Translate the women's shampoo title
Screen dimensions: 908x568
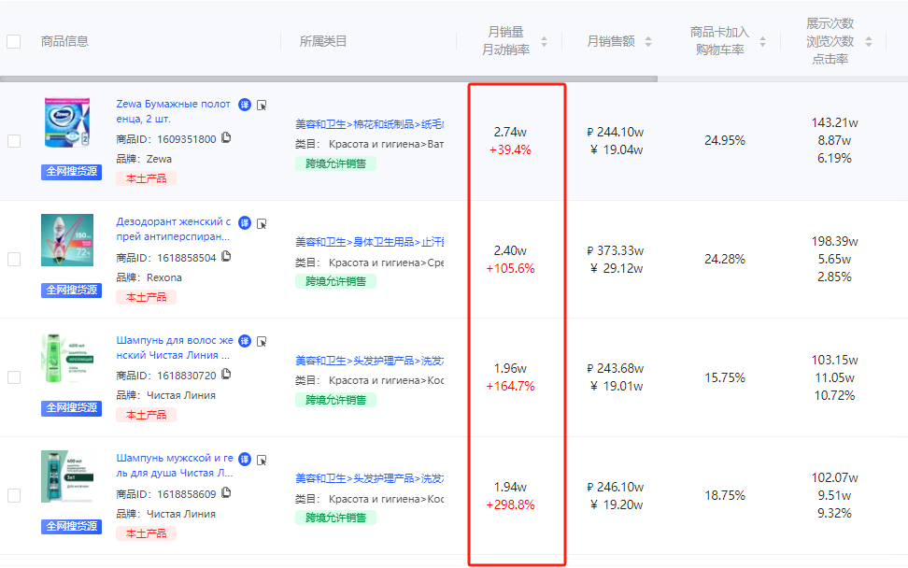click(x=245, y=341)
